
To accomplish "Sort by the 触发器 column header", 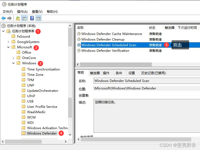I will click(x=169, y=28).
